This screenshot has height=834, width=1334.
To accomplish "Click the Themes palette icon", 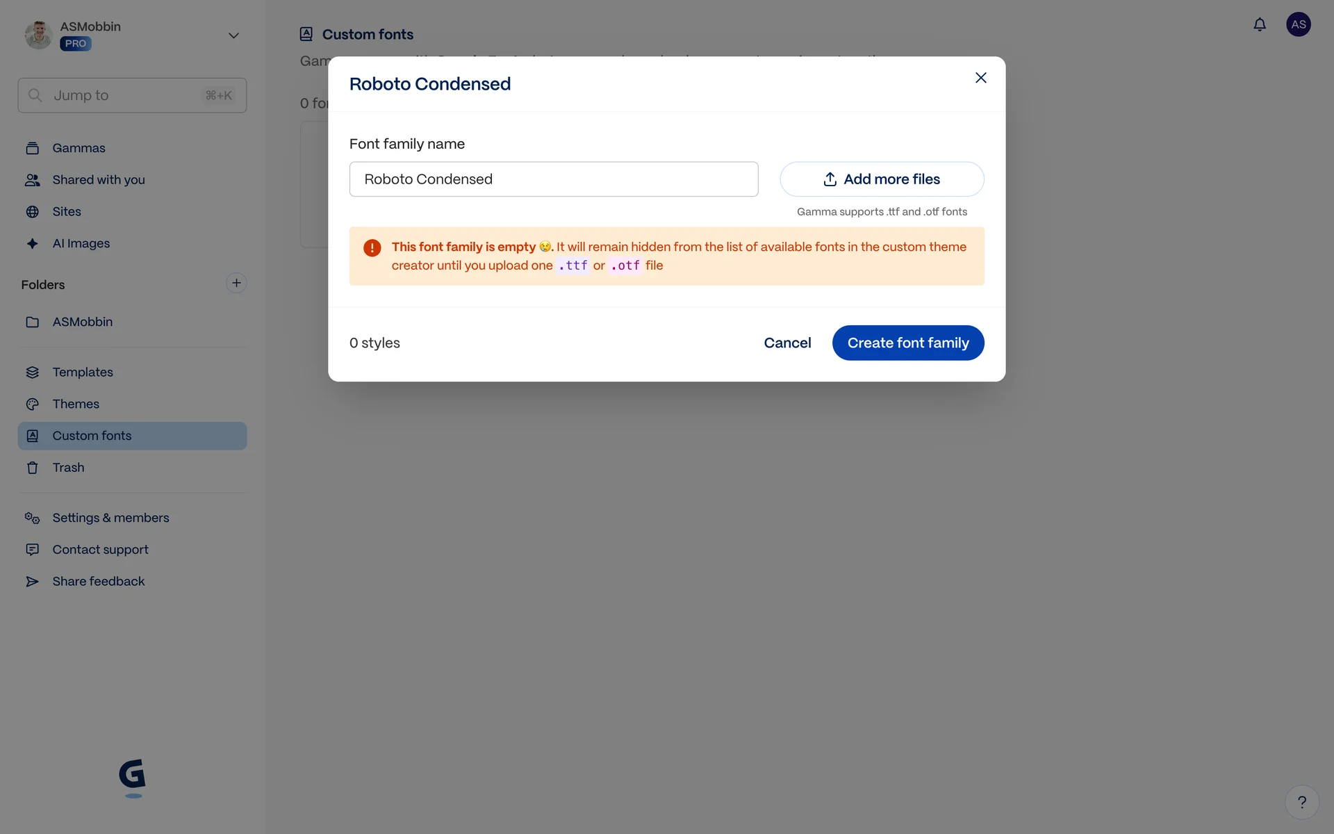I will (x=33, y=404).
